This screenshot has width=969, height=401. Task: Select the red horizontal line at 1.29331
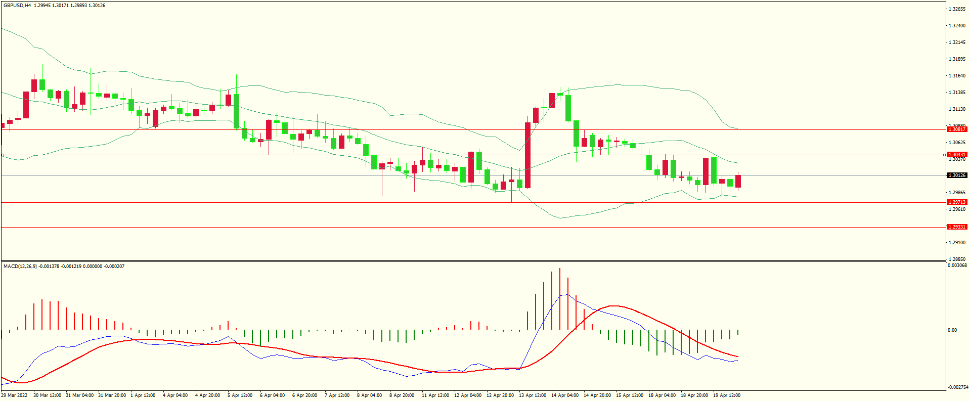coord(473,227)
